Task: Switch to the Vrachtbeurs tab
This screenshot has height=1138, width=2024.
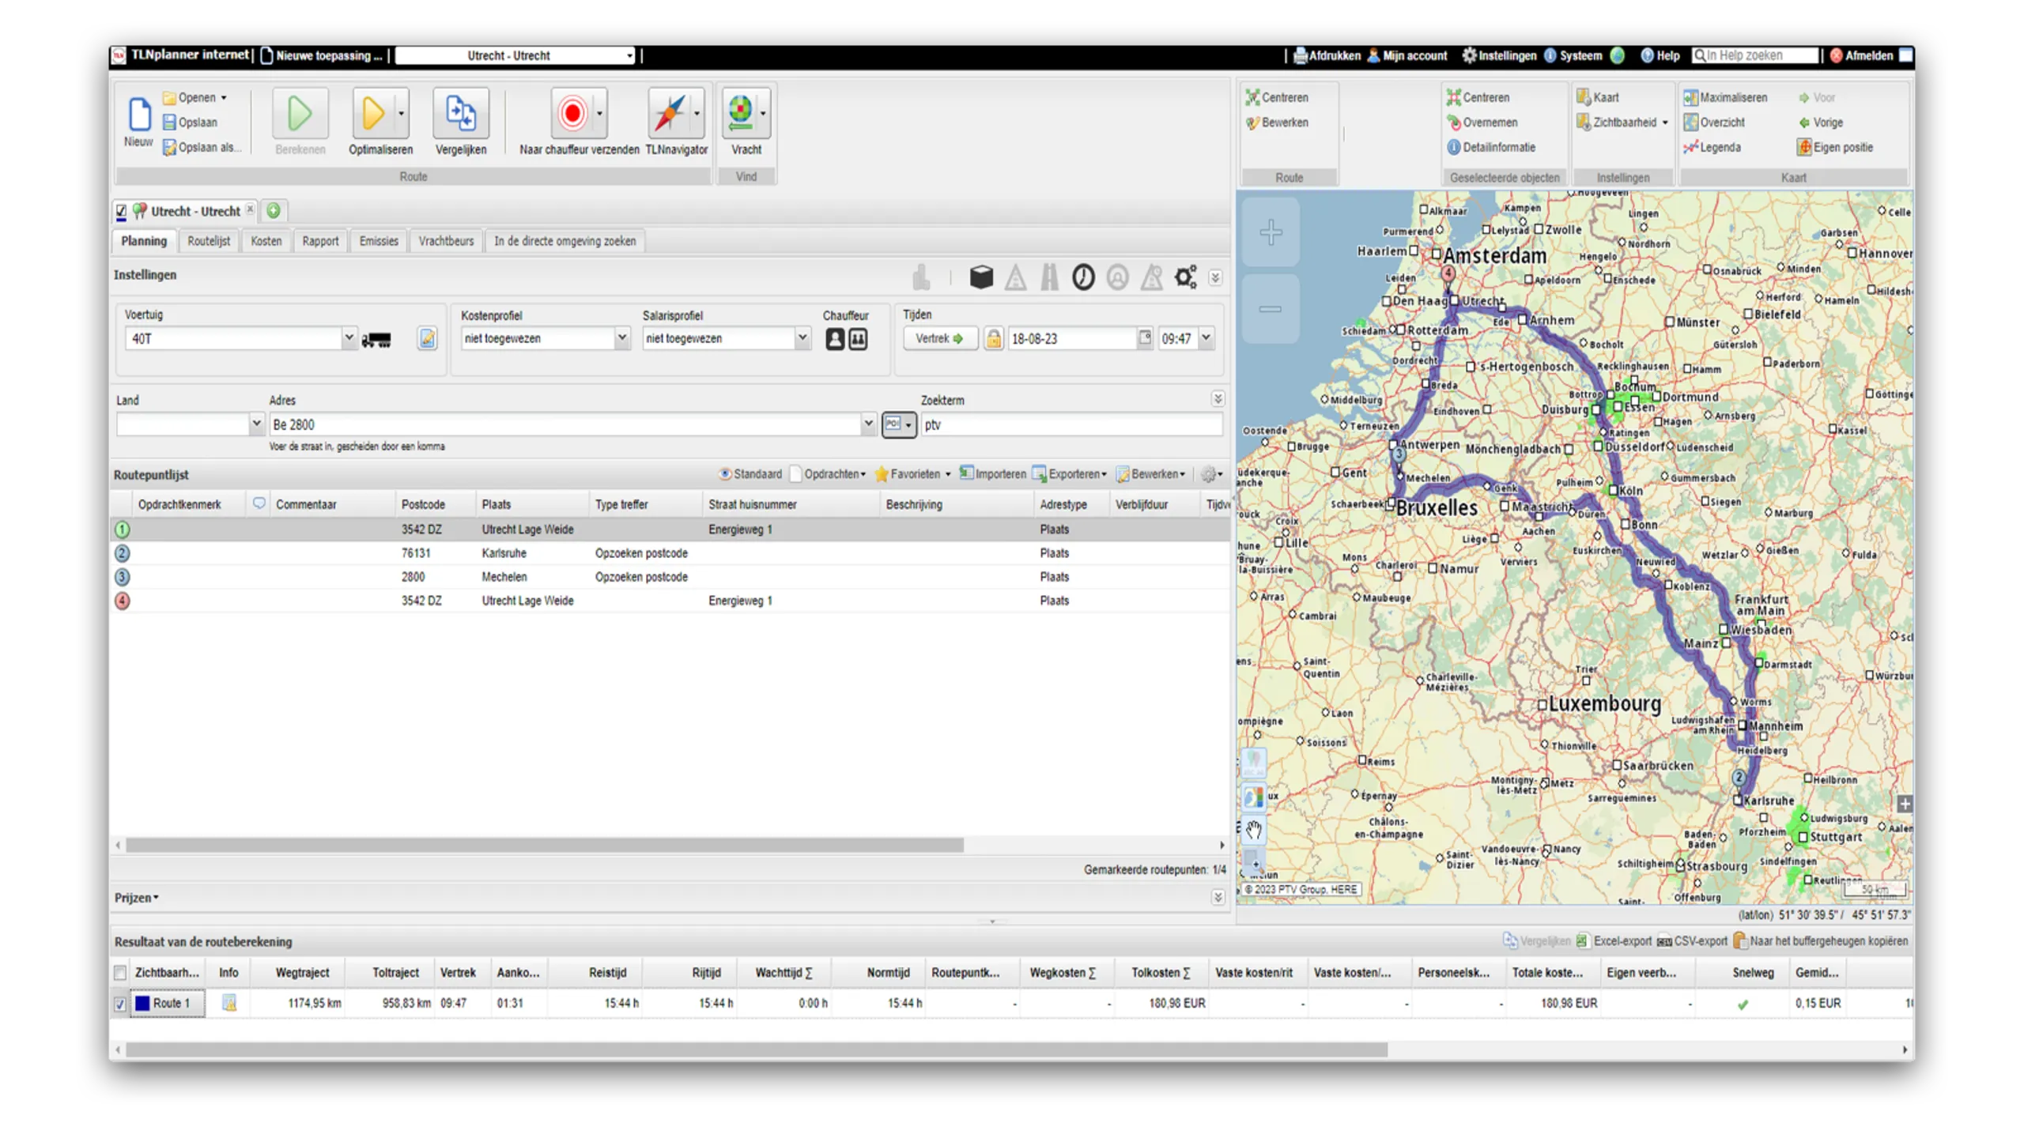Action: [x=446, y=241]
